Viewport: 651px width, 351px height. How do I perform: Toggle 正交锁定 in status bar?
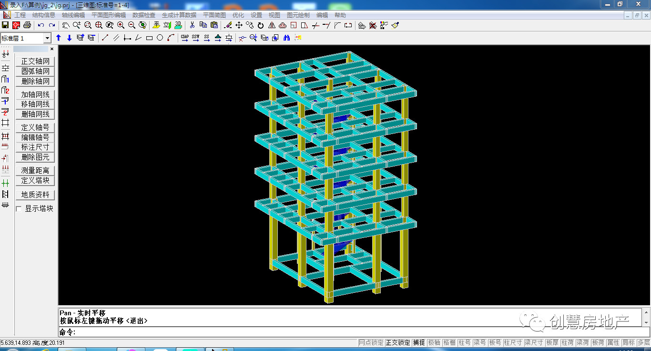point(398,342)
